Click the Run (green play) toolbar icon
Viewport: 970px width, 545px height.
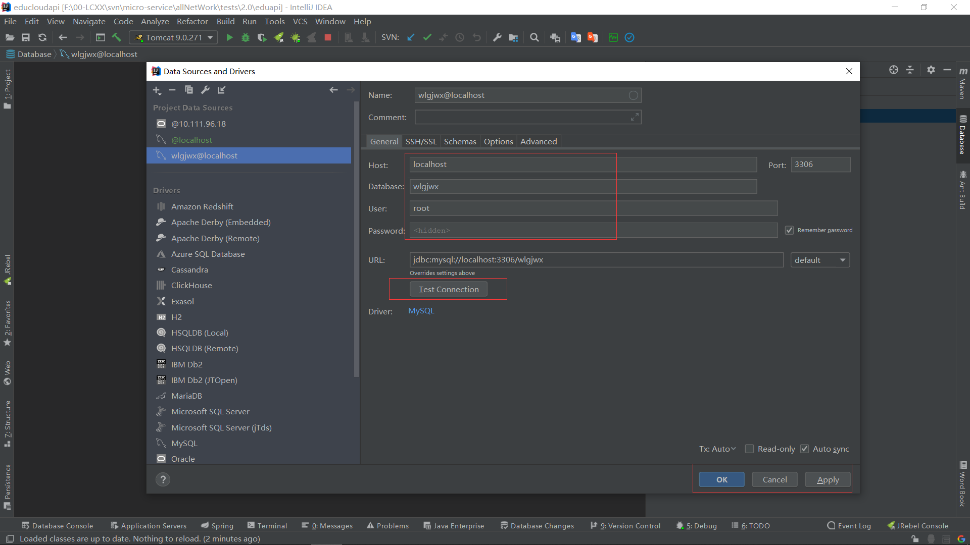coord(229,37)
